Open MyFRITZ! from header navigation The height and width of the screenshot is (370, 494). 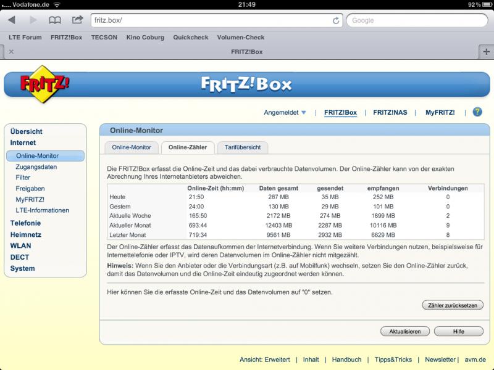tap(440, 112)
